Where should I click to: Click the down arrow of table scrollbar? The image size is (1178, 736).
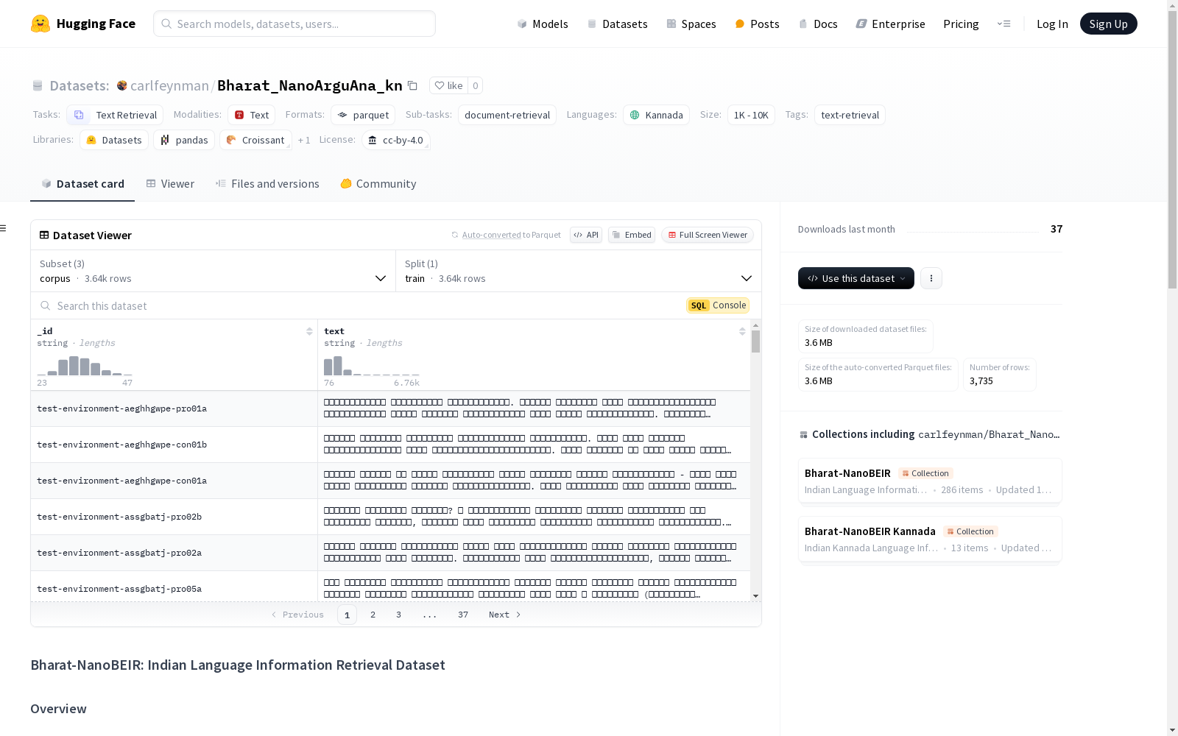(755, 596)
